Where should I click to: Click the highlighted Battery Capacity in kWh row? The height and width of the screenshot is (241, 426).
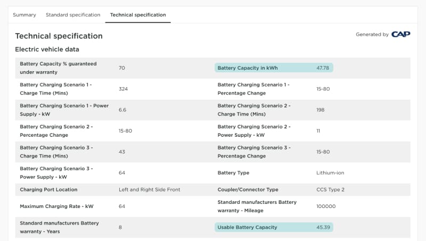point(274,68)
